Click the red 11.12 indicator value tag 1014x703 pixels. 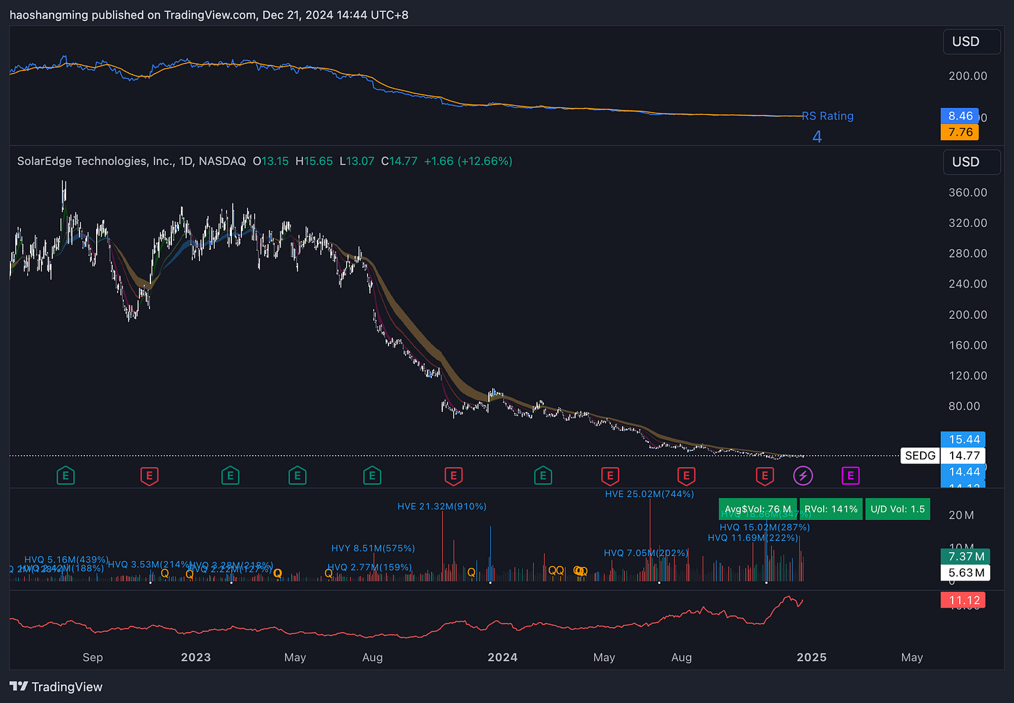coord(965,601)
